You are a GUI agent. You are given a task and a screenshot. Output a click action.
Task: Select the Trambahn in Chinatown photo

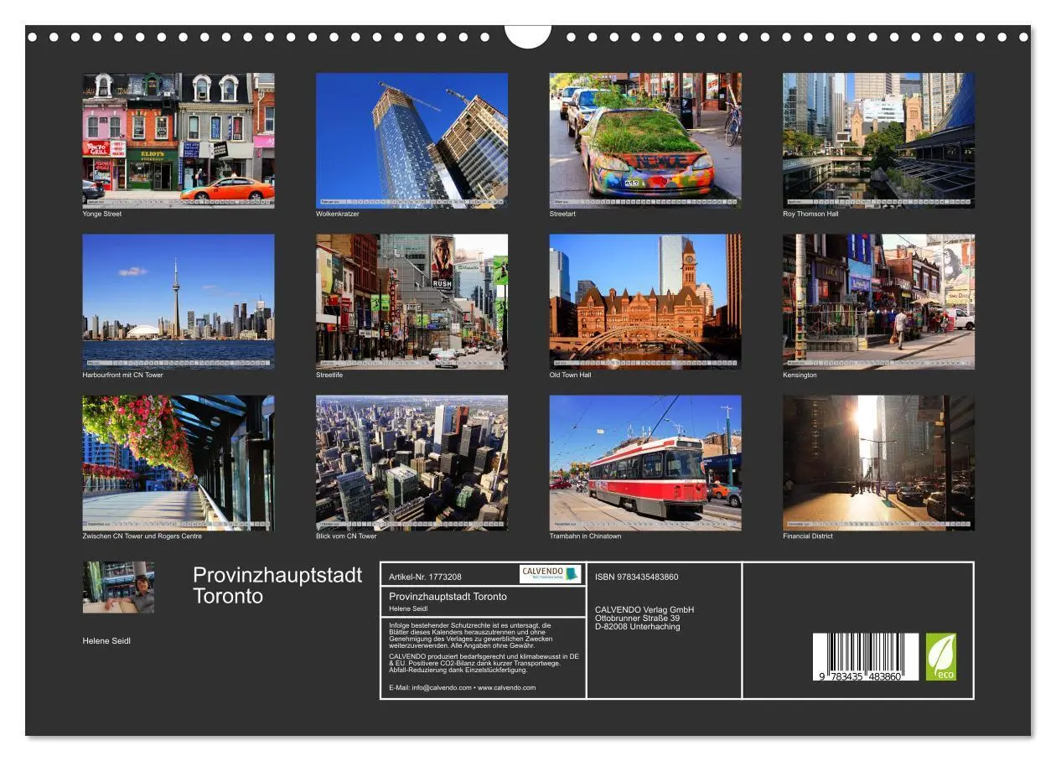tap(645, 463)
